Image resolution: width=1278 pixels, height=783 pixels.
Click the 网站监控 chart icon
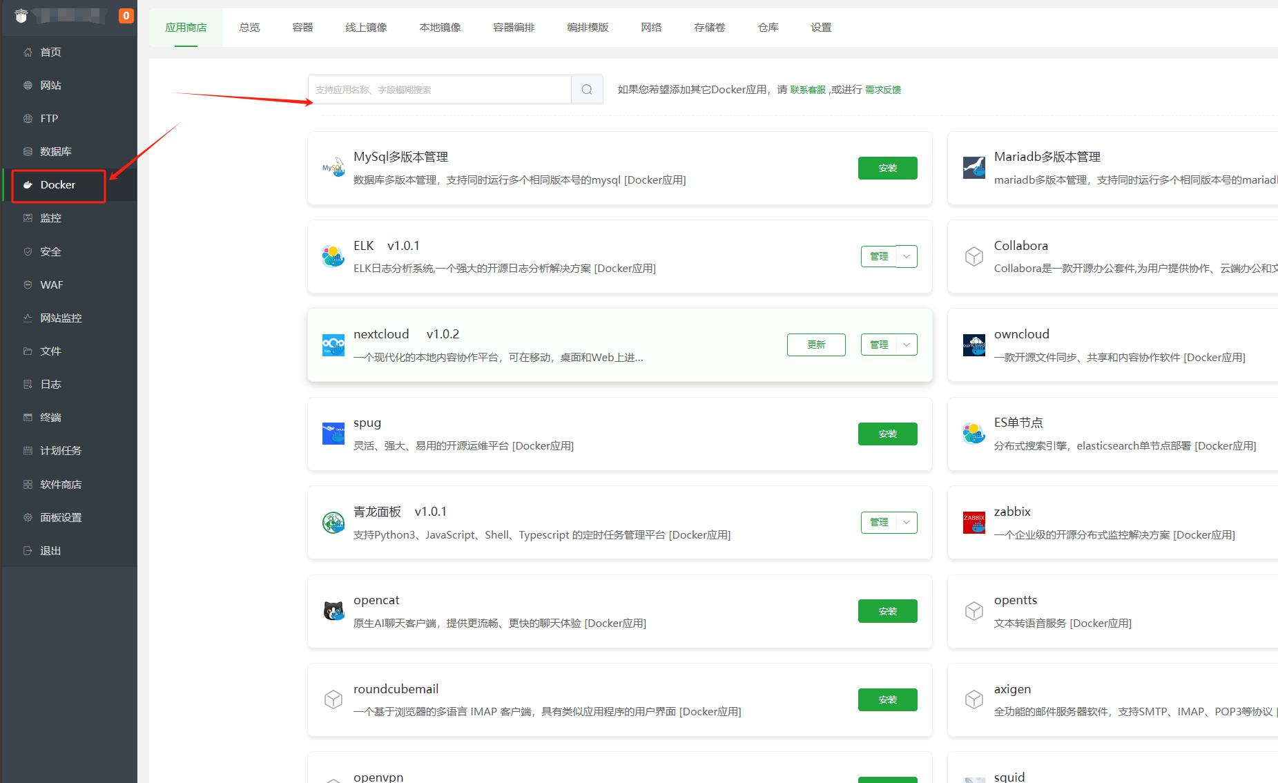pos(28,318)
